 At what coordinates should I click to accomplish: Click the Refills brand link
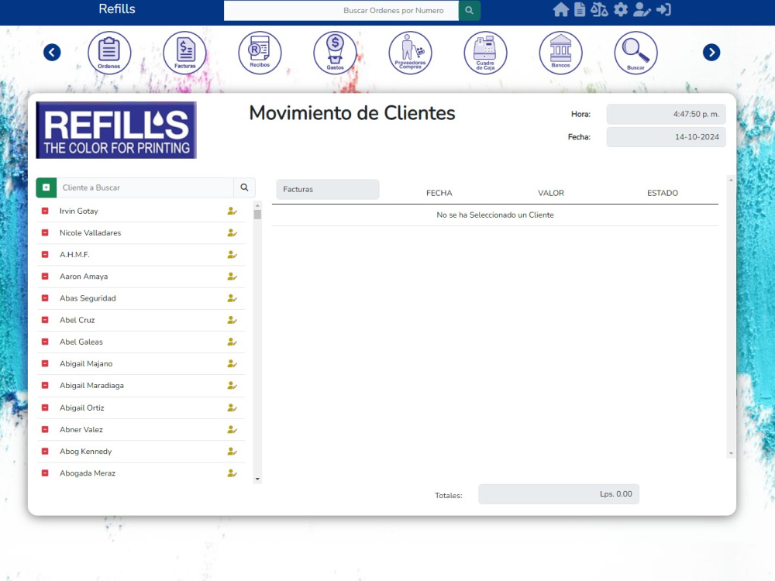coord(117,9)
